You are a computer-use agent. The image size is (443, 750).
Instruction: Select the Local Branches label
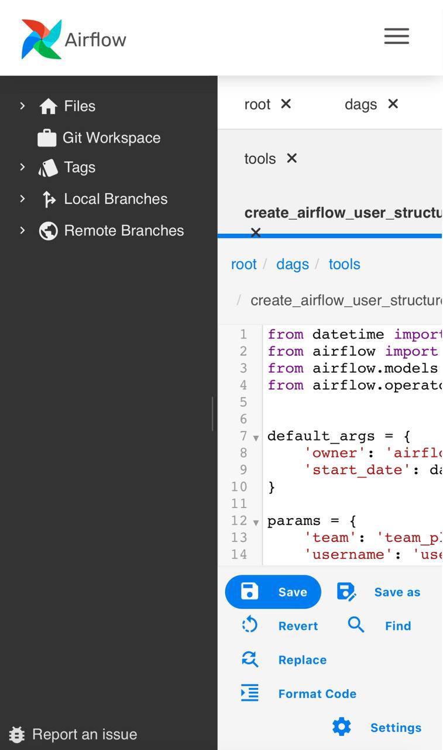(116, 199)
